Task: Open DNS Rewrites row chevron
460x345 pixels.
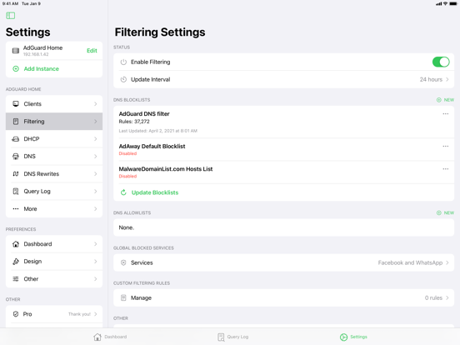Action: (96, 174)
